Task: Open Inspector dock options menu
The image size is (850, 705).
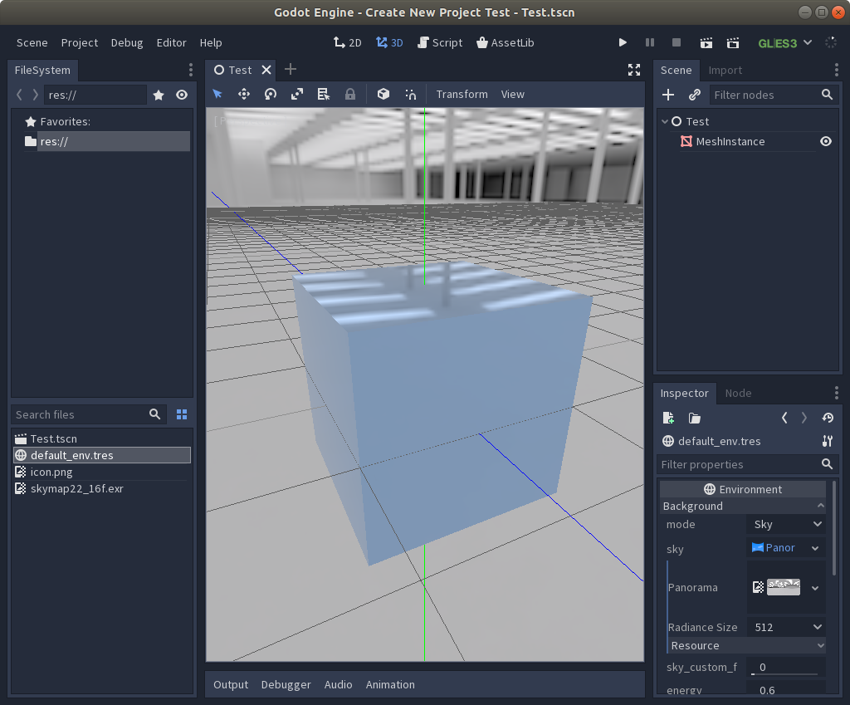Action: [x=837, y=393]
